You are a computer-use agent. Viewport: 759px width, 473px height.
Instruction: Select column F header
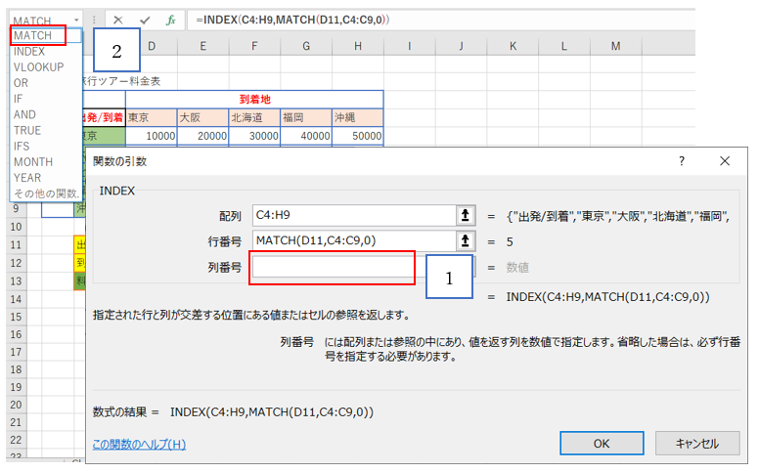(254, 47)
